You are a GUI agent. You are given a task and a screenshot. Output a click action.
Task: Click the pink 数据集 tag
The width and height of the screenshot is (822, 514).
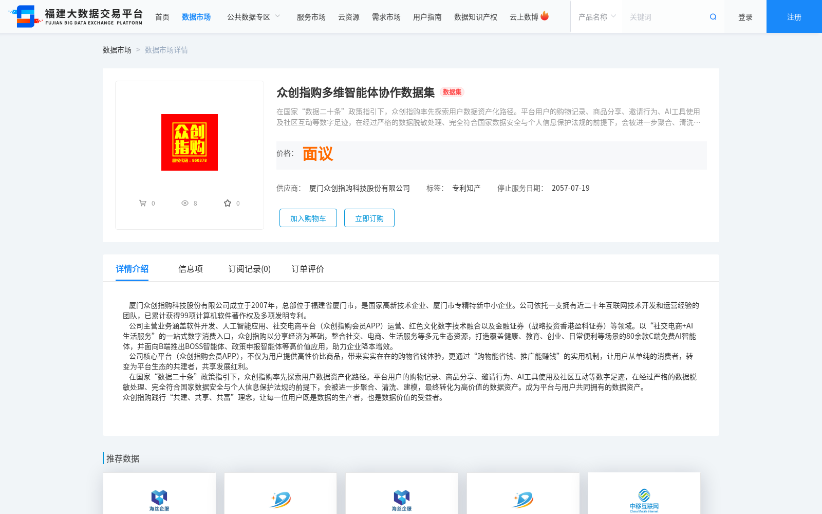452,92
